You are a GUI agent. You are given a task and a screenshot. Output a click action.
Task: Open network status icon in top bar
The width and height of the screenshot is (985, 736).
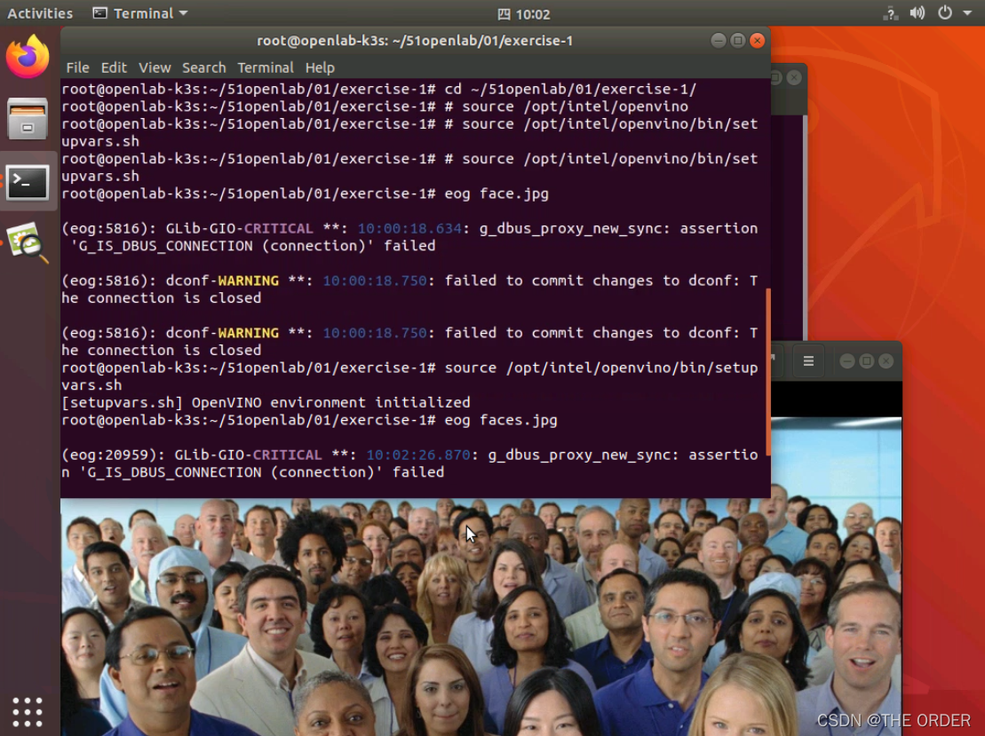coord(890,13)
